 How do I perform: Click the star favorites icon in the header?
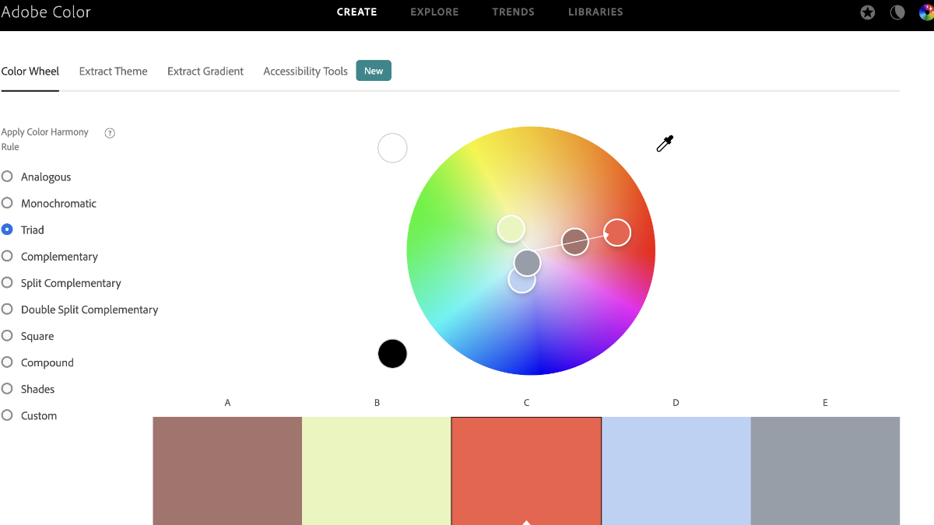867,12
